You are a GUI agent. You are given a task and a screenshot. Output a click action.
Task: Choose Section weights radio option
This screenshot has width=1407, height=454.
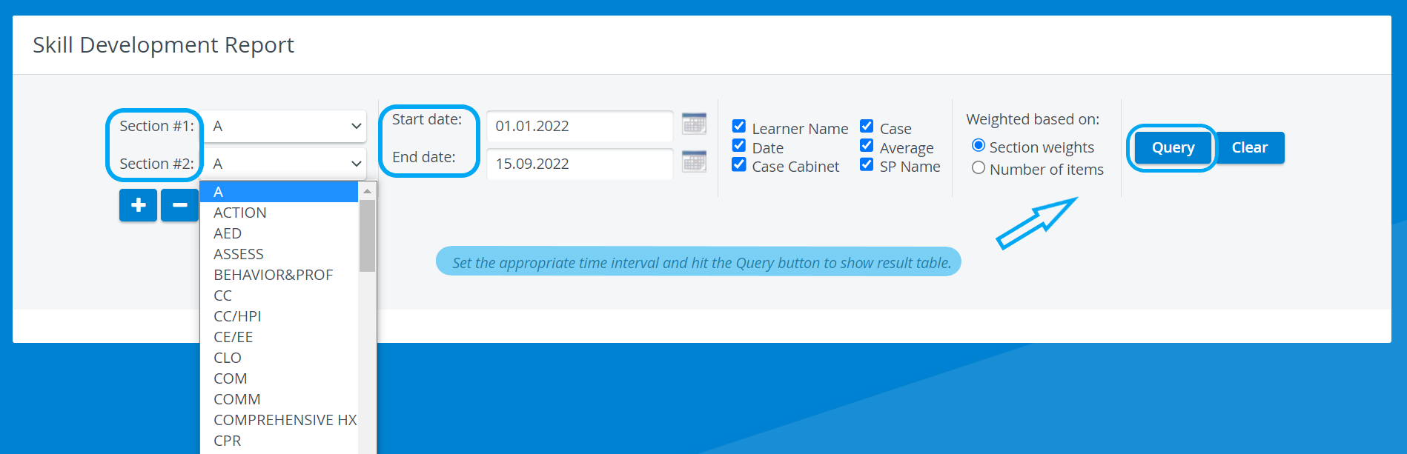coord(979,145)
